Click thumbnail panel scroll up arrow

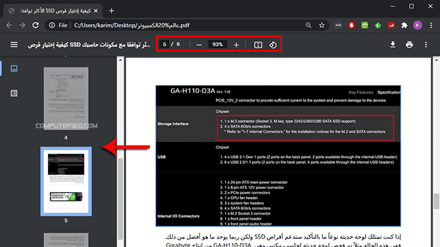[120, 60]
